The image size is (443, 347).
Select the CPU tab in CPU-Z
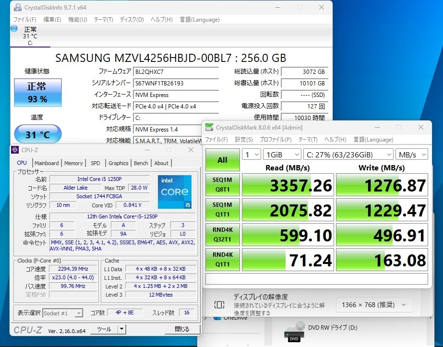[22, 163]
